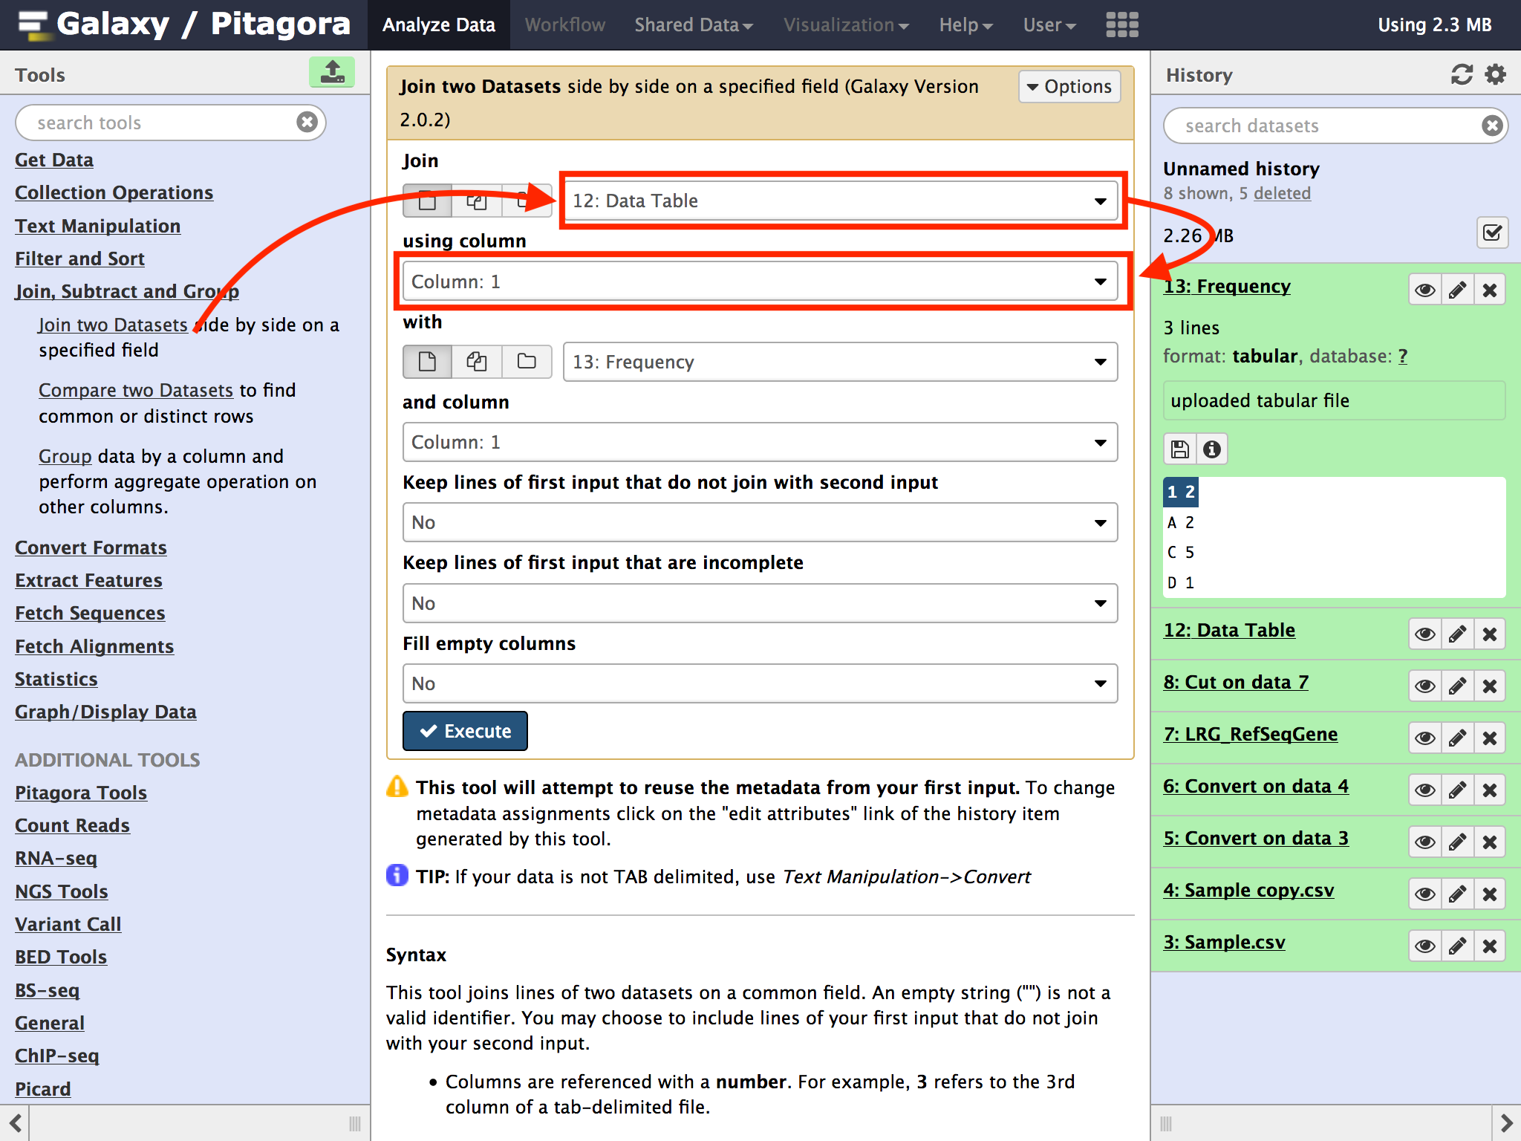The width and height of the screenshot is (1521, 1141).
Task: Open history options gear menu
Action: click(x=1495, y=75)
